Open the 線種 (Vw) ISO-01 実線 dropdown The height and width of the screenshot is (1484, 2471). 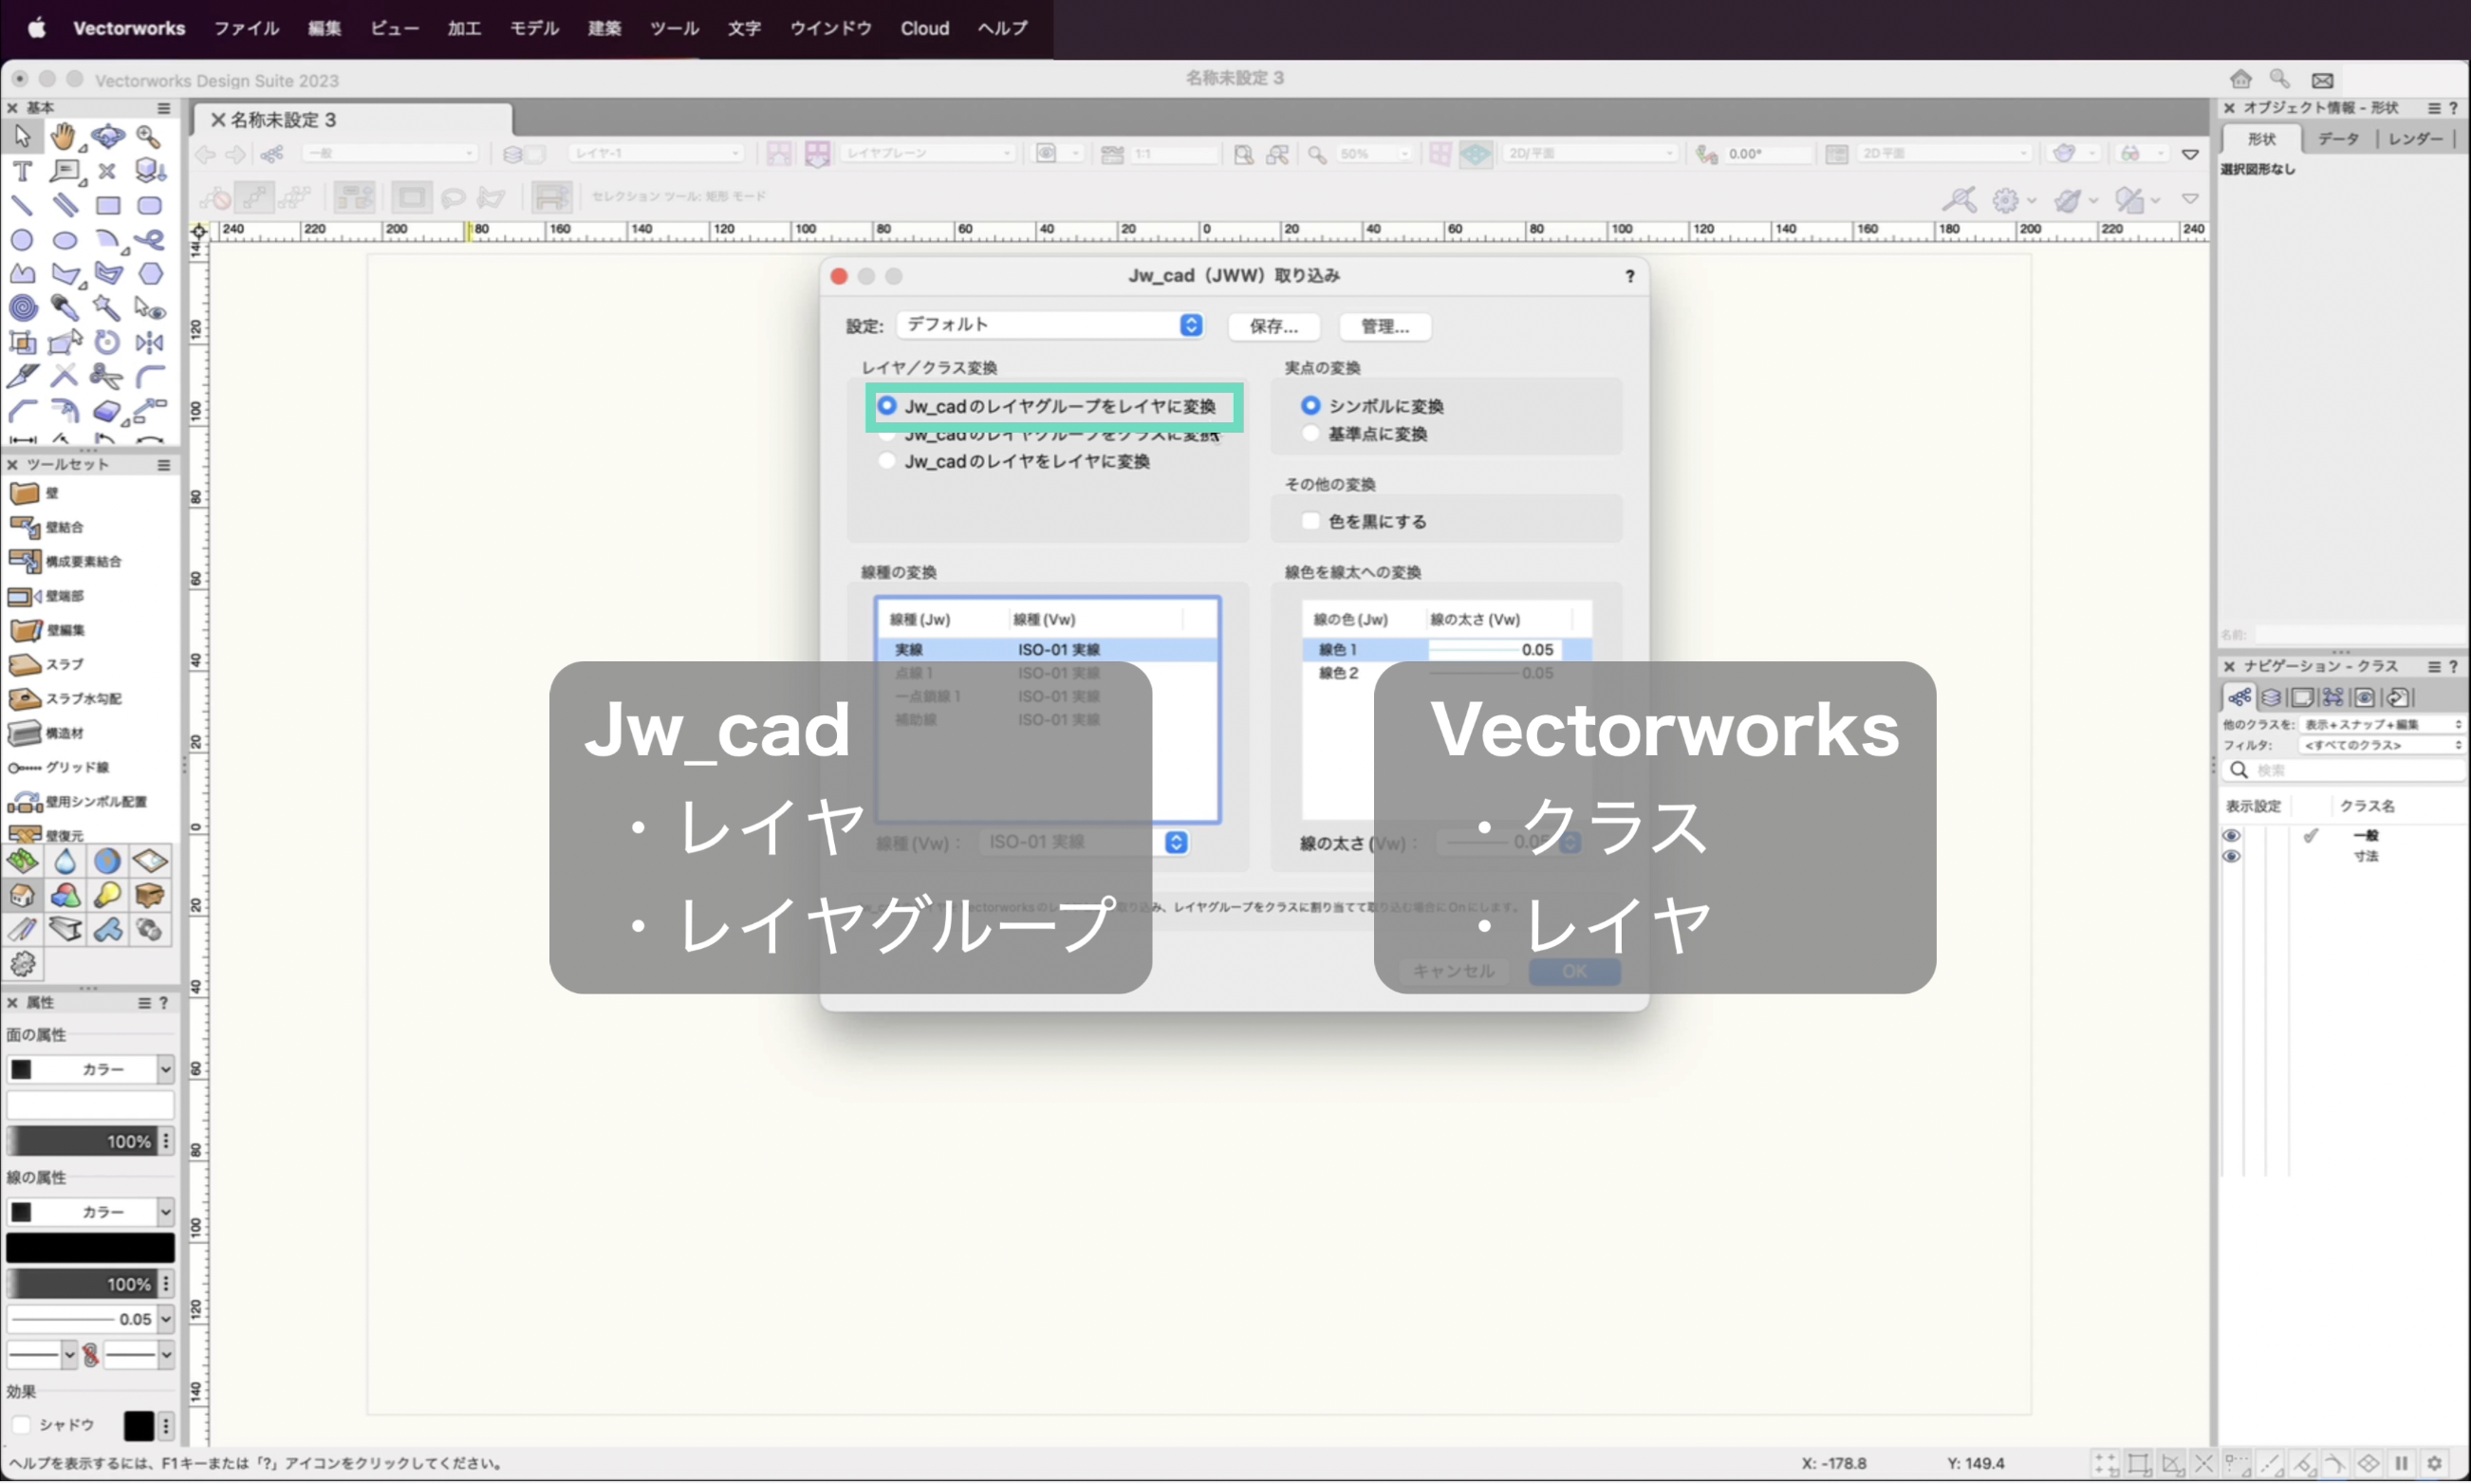1083,842
